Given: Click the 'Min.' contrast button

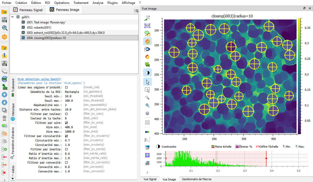Looking at the screenshot, I should click(x=287, y=147).
